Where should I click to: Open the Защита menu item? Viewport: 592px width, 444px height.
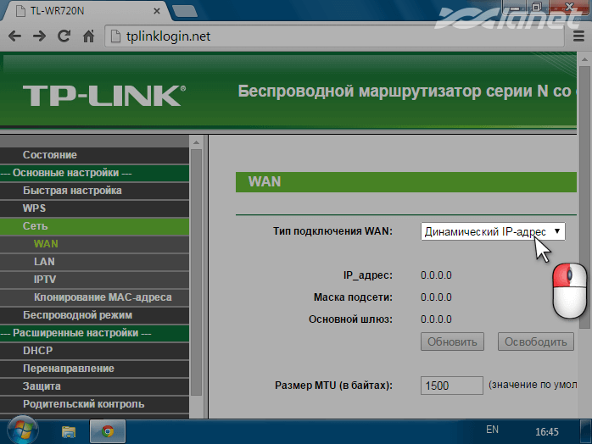(94, 386)
